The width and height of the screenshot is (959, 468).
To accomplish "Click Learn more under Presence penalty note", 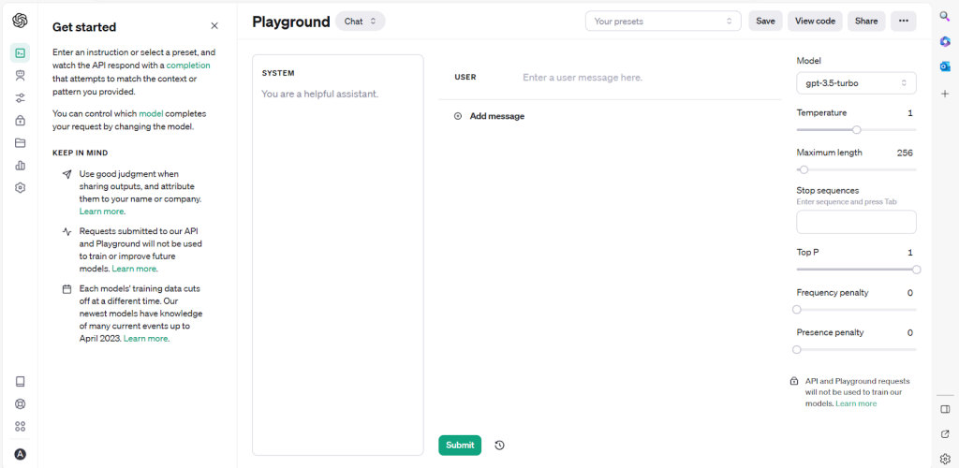I will [856, 403].
